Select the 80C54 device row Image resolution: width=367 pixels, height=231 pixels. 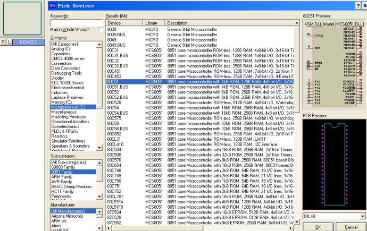coord(200,108)
